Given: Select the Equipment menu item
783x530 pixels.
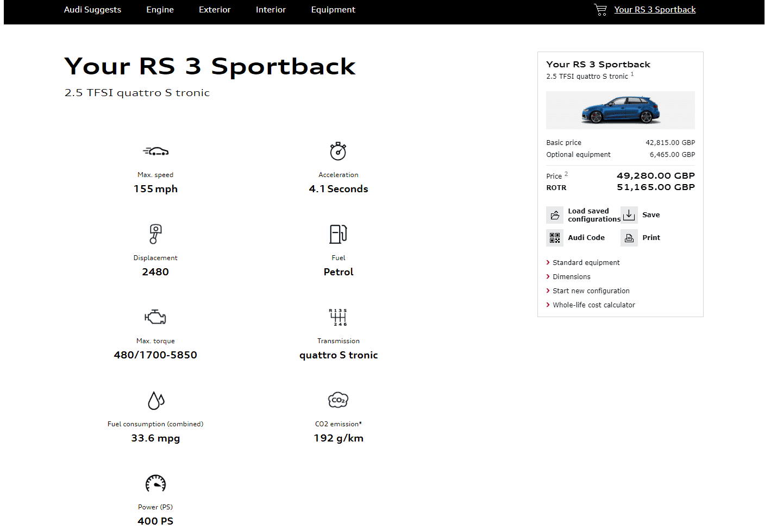Looking at the screenshot, I should [333, 10].
